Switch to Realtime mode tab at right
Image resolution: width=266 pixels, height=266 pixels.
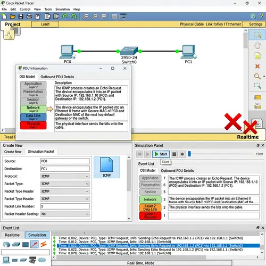click(x=248, y=137)
